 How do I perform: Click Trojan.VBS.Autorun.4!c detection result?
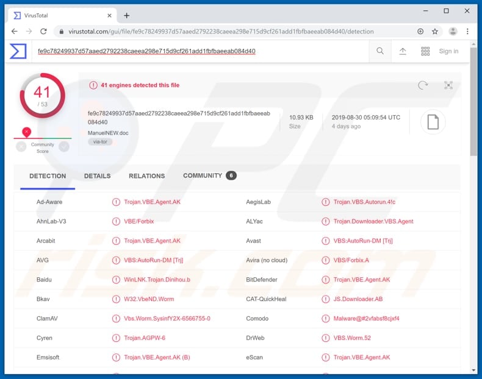[x=364, y=202]
